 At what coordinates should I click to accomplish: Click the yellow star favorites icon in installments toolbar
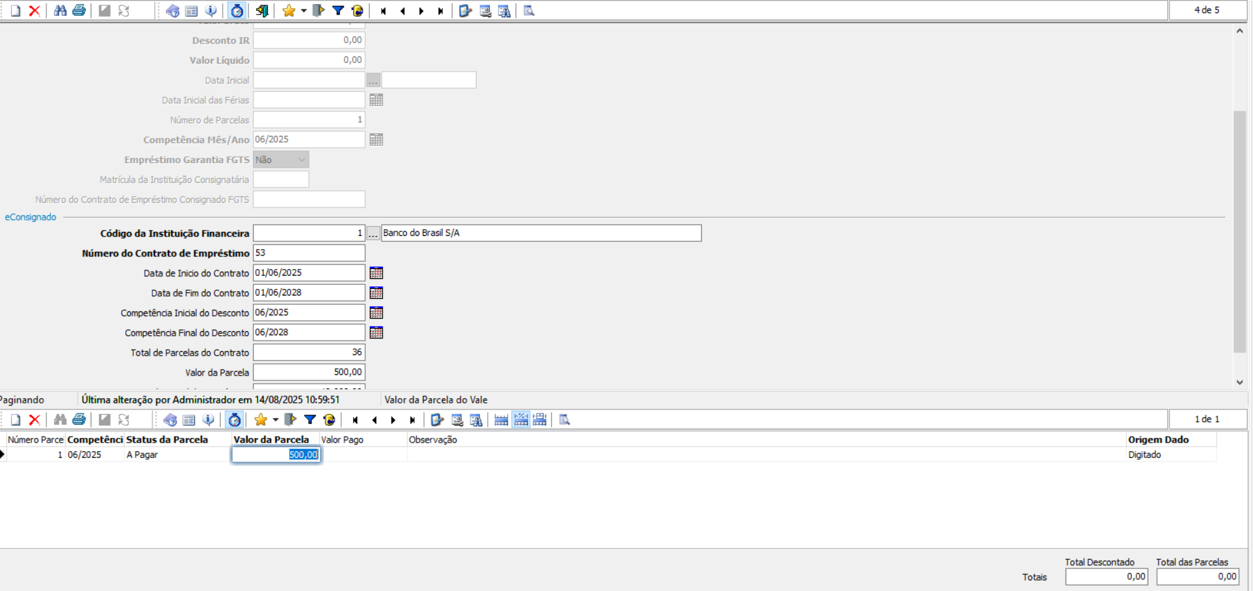pyautogui.click(x=260, y=419)
